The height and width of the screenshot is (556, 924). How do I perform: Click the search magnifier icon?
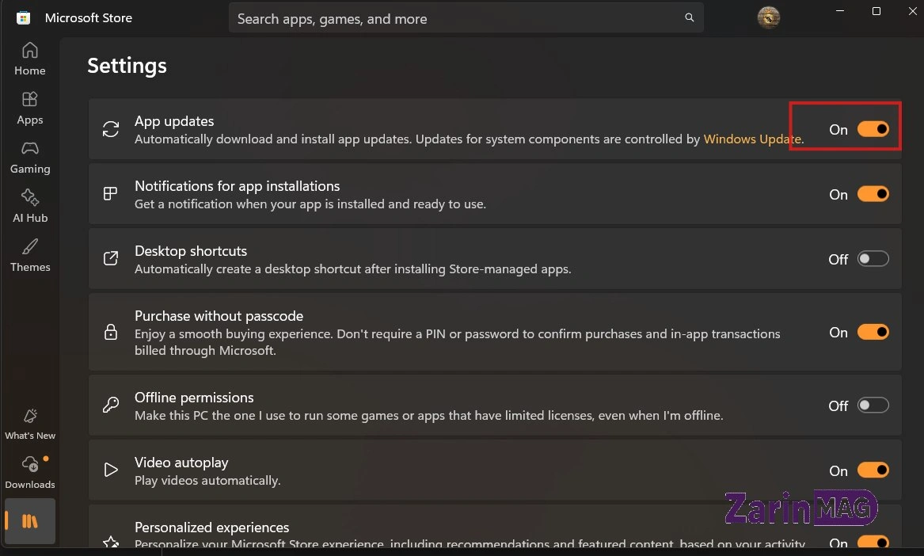coord(689,17)
